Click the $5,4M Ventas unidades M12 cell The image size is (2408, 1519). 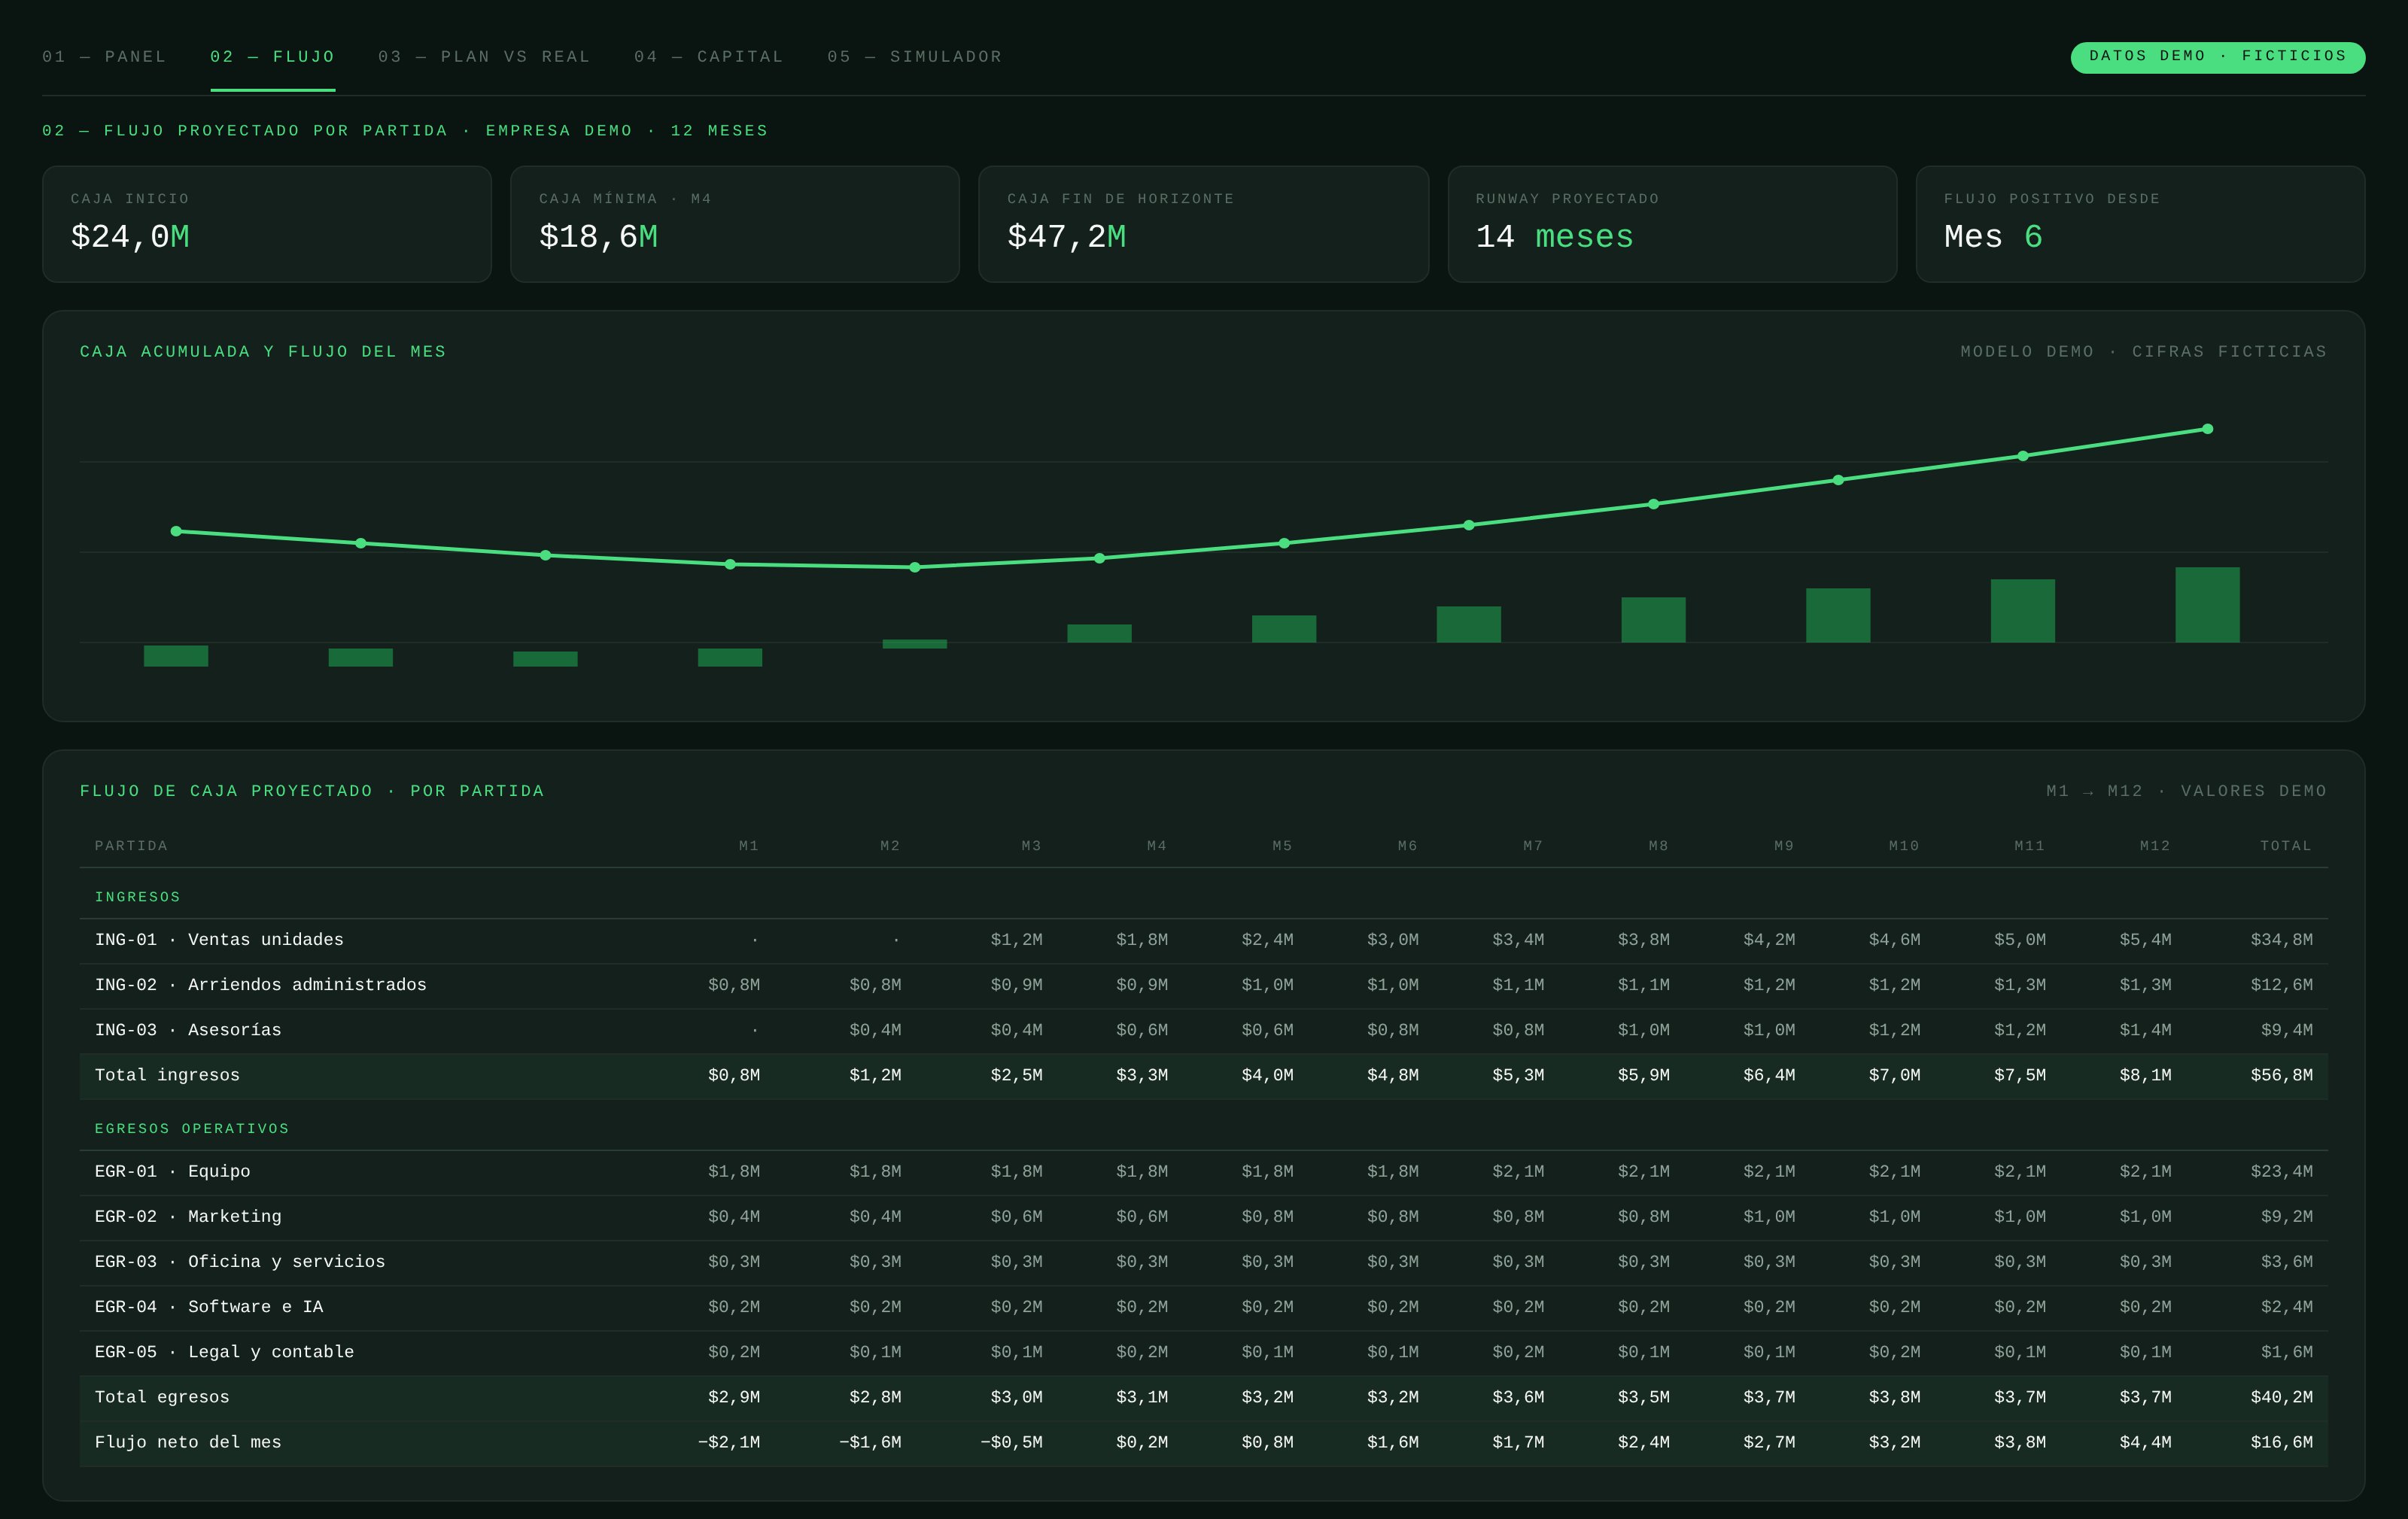click(2145, 940)
